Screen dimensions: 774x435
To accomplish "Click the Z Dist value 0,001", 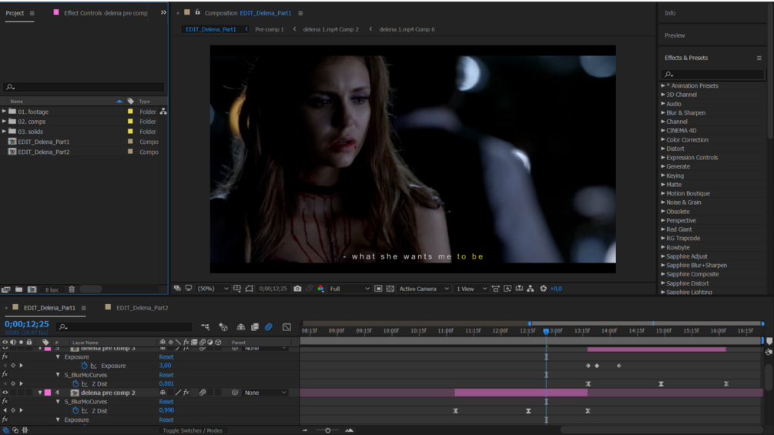I will pos(166,383).
